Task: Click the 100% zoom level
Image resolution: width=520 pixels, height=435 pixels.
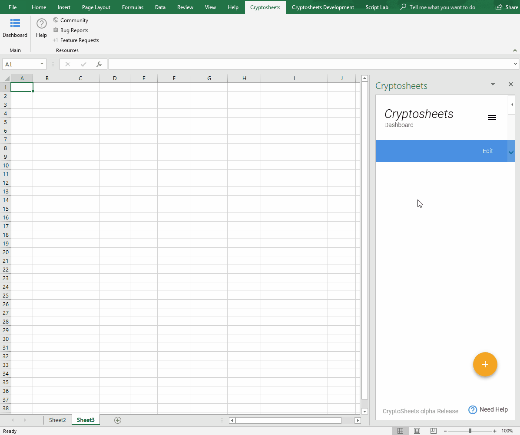Action: pos(507,431)
